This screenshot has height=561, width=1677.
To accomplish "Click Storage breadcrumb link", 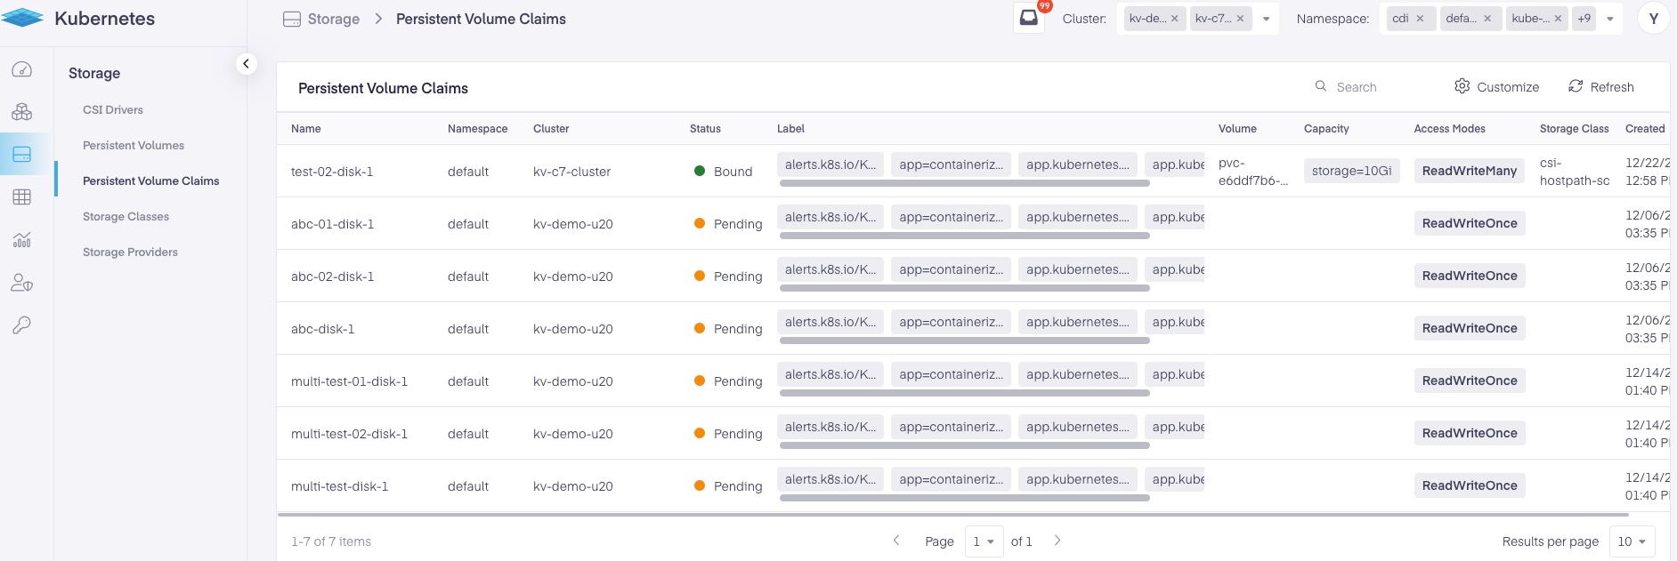I will pos(334,19).
